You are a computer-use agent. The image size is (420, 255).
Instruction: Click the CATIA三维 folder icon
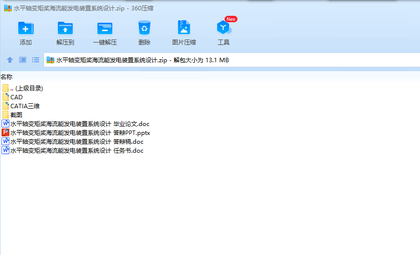click(x=5, y=106)
